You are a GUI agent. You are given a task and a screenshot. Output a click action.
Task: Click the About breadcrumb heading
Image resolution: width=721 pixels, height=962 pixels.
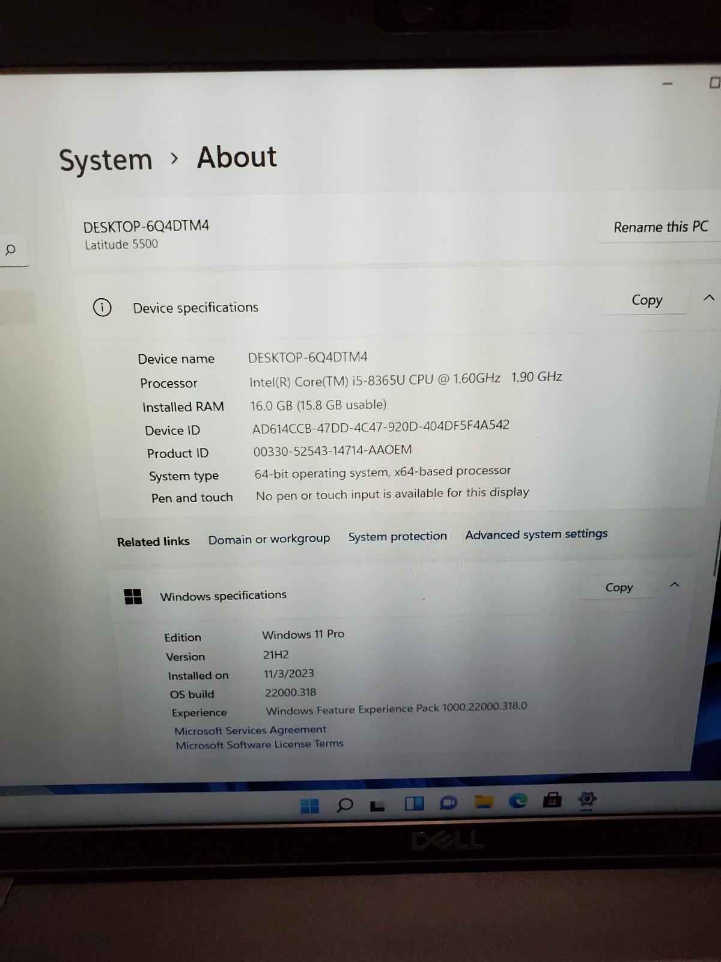pos(237,158)
